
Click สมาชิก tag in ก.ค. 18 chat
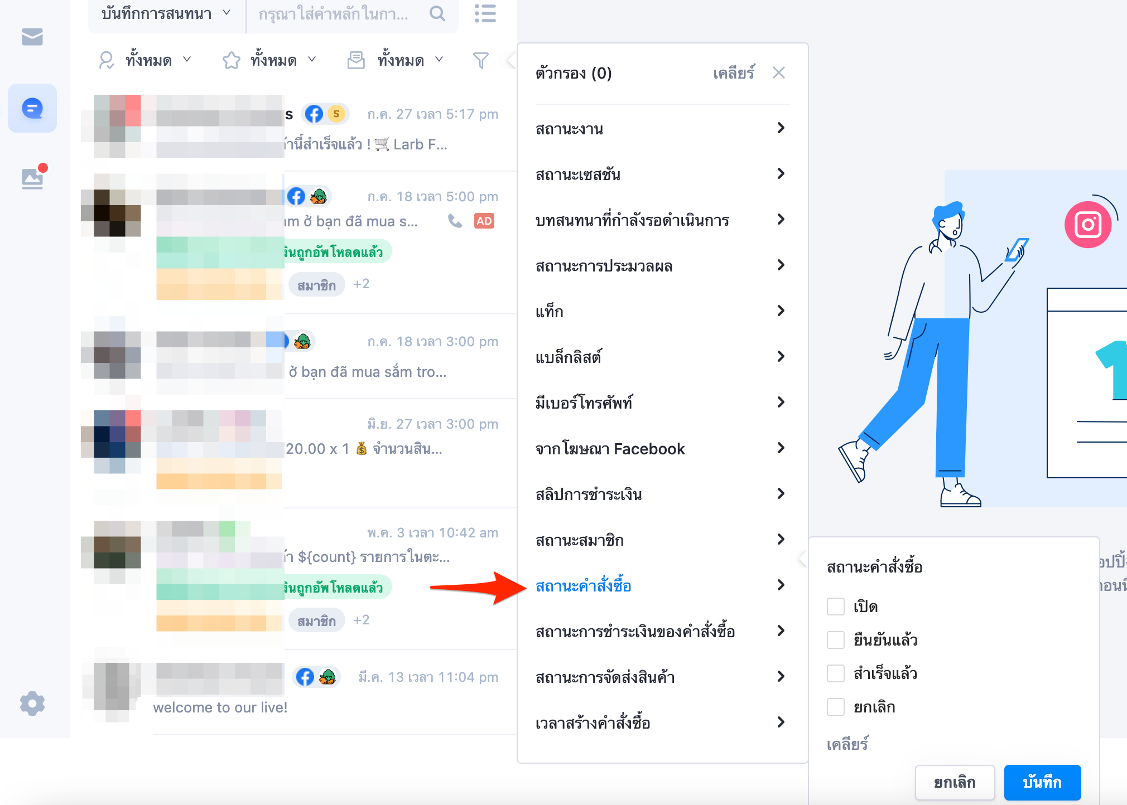[316, 285]
